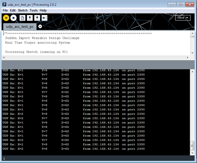
Task: Export the application with the right-arrow icon
Action: point(44,18)
